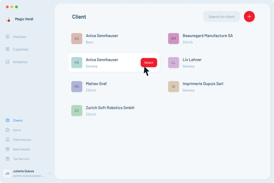
Task: Click the Client page heading
Action: pos(79,17)
